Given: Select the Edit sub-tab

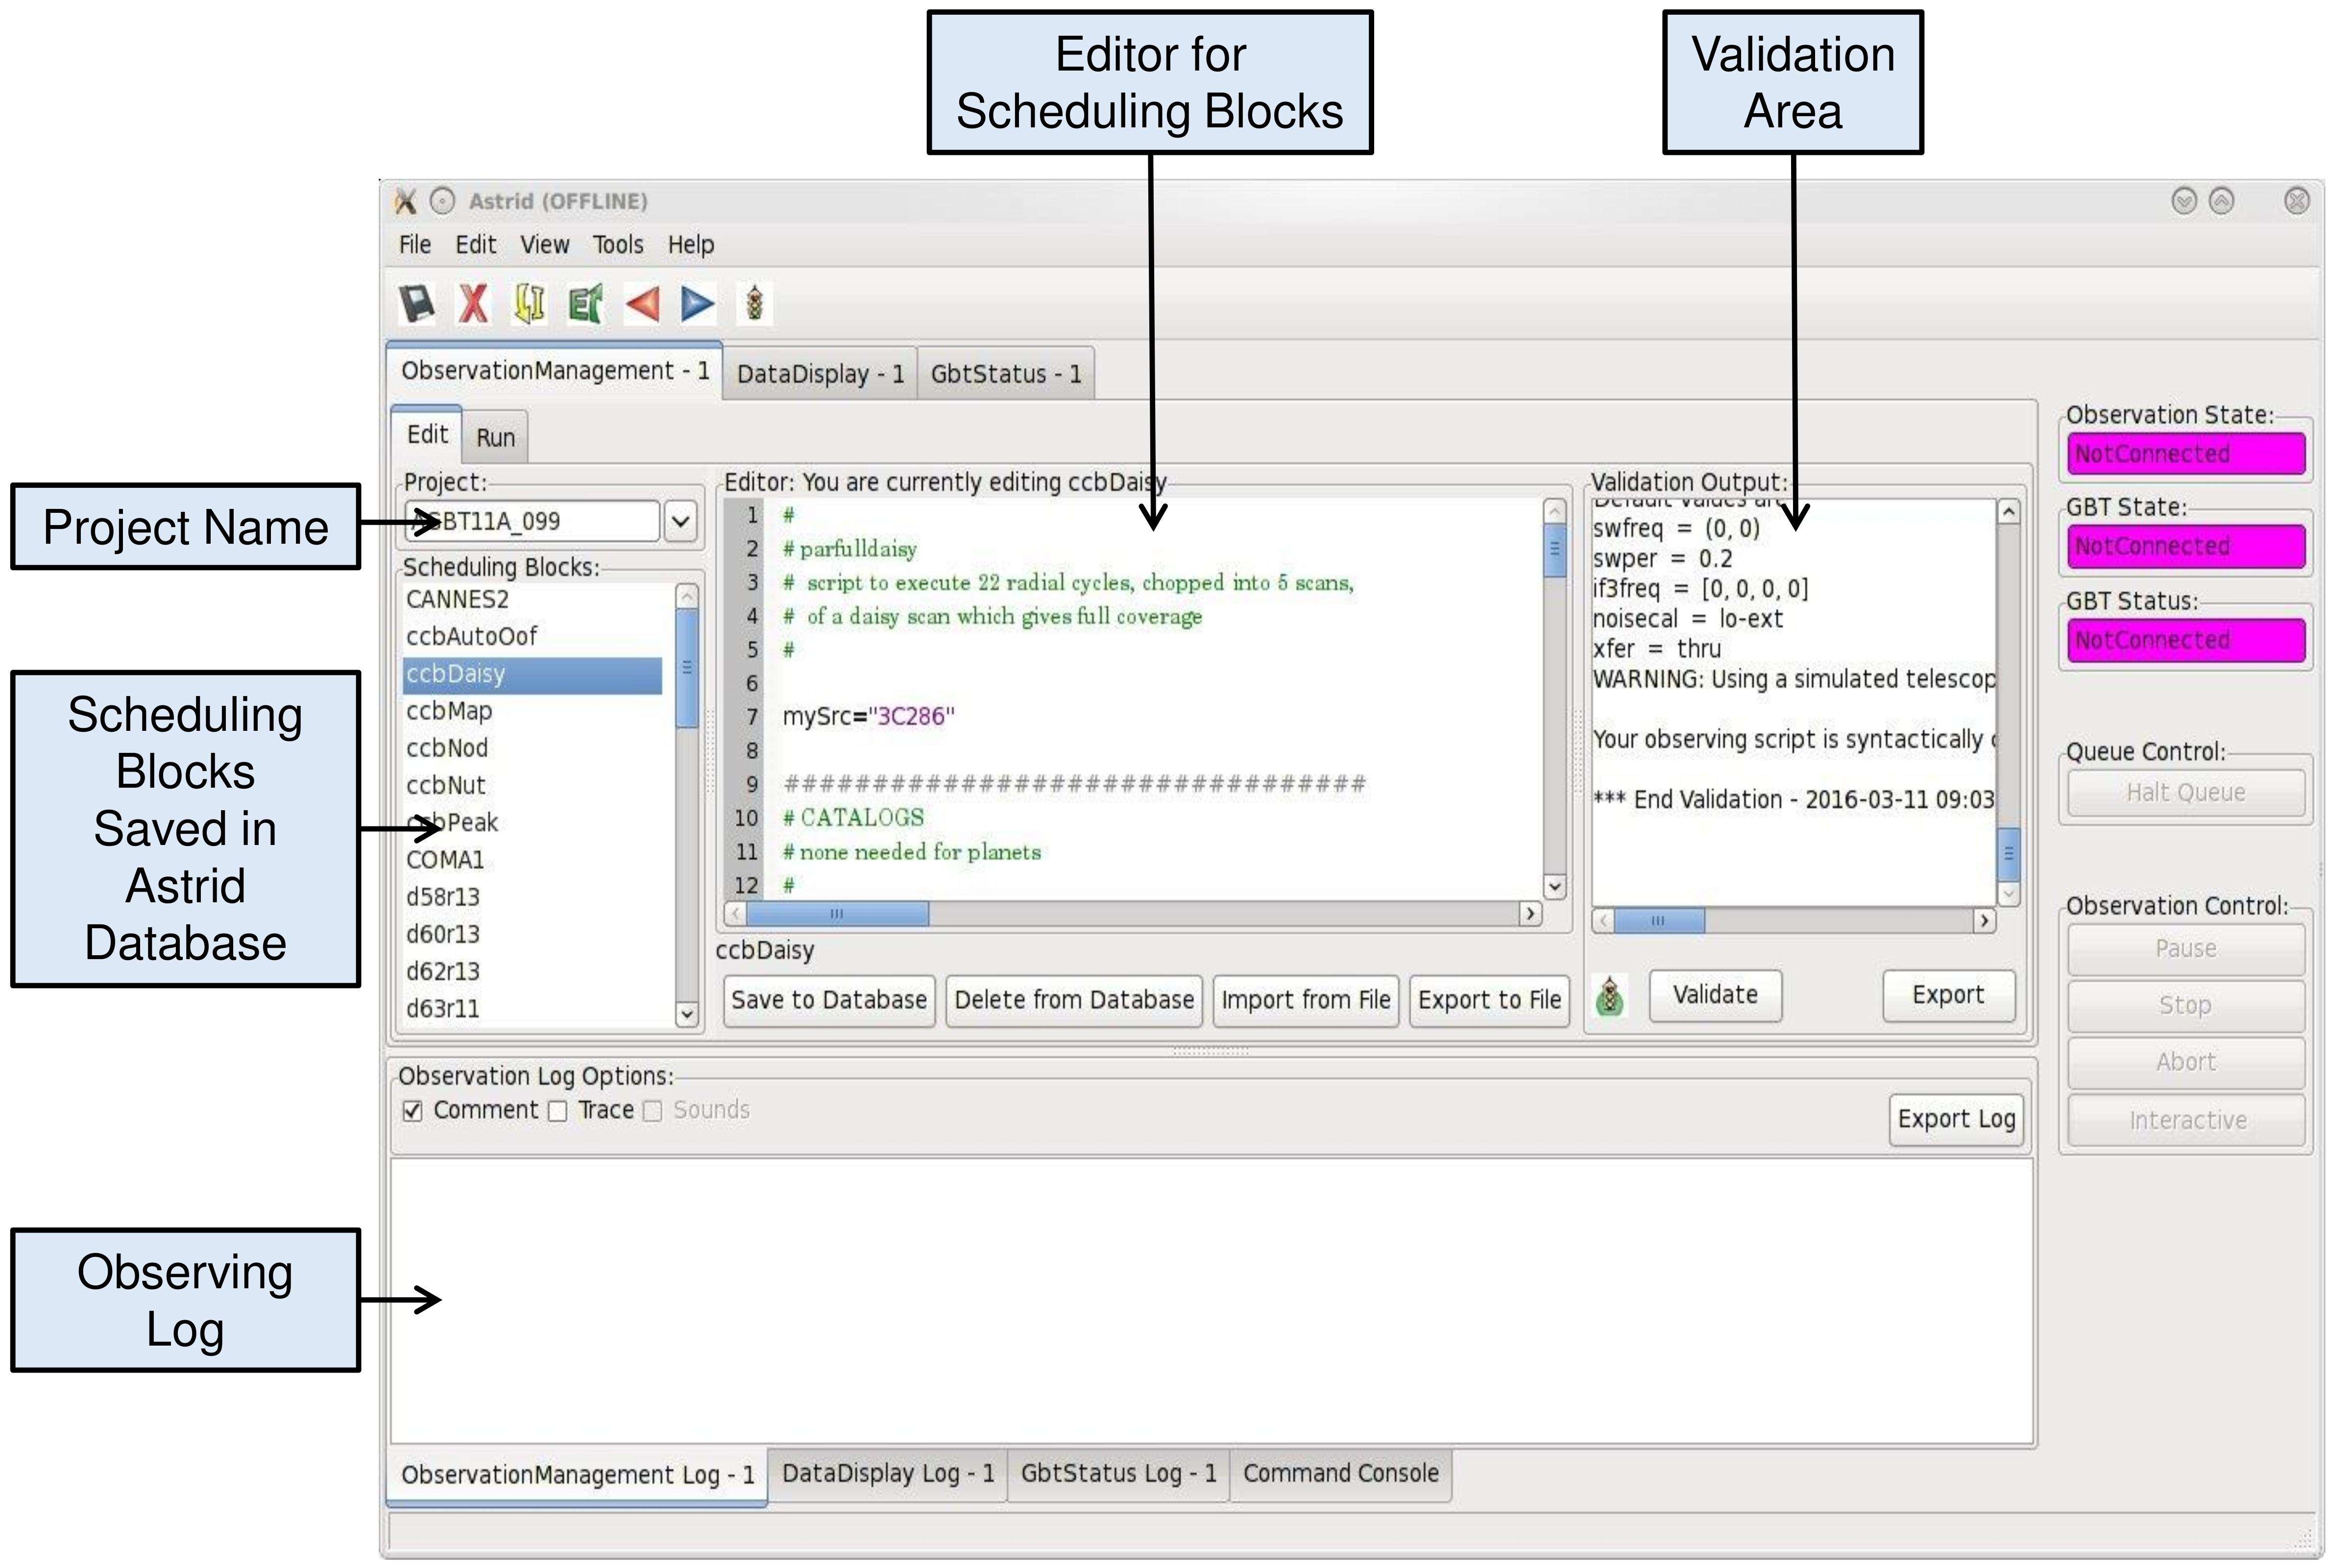Looking at the screenshot, I should coord(427,434).
